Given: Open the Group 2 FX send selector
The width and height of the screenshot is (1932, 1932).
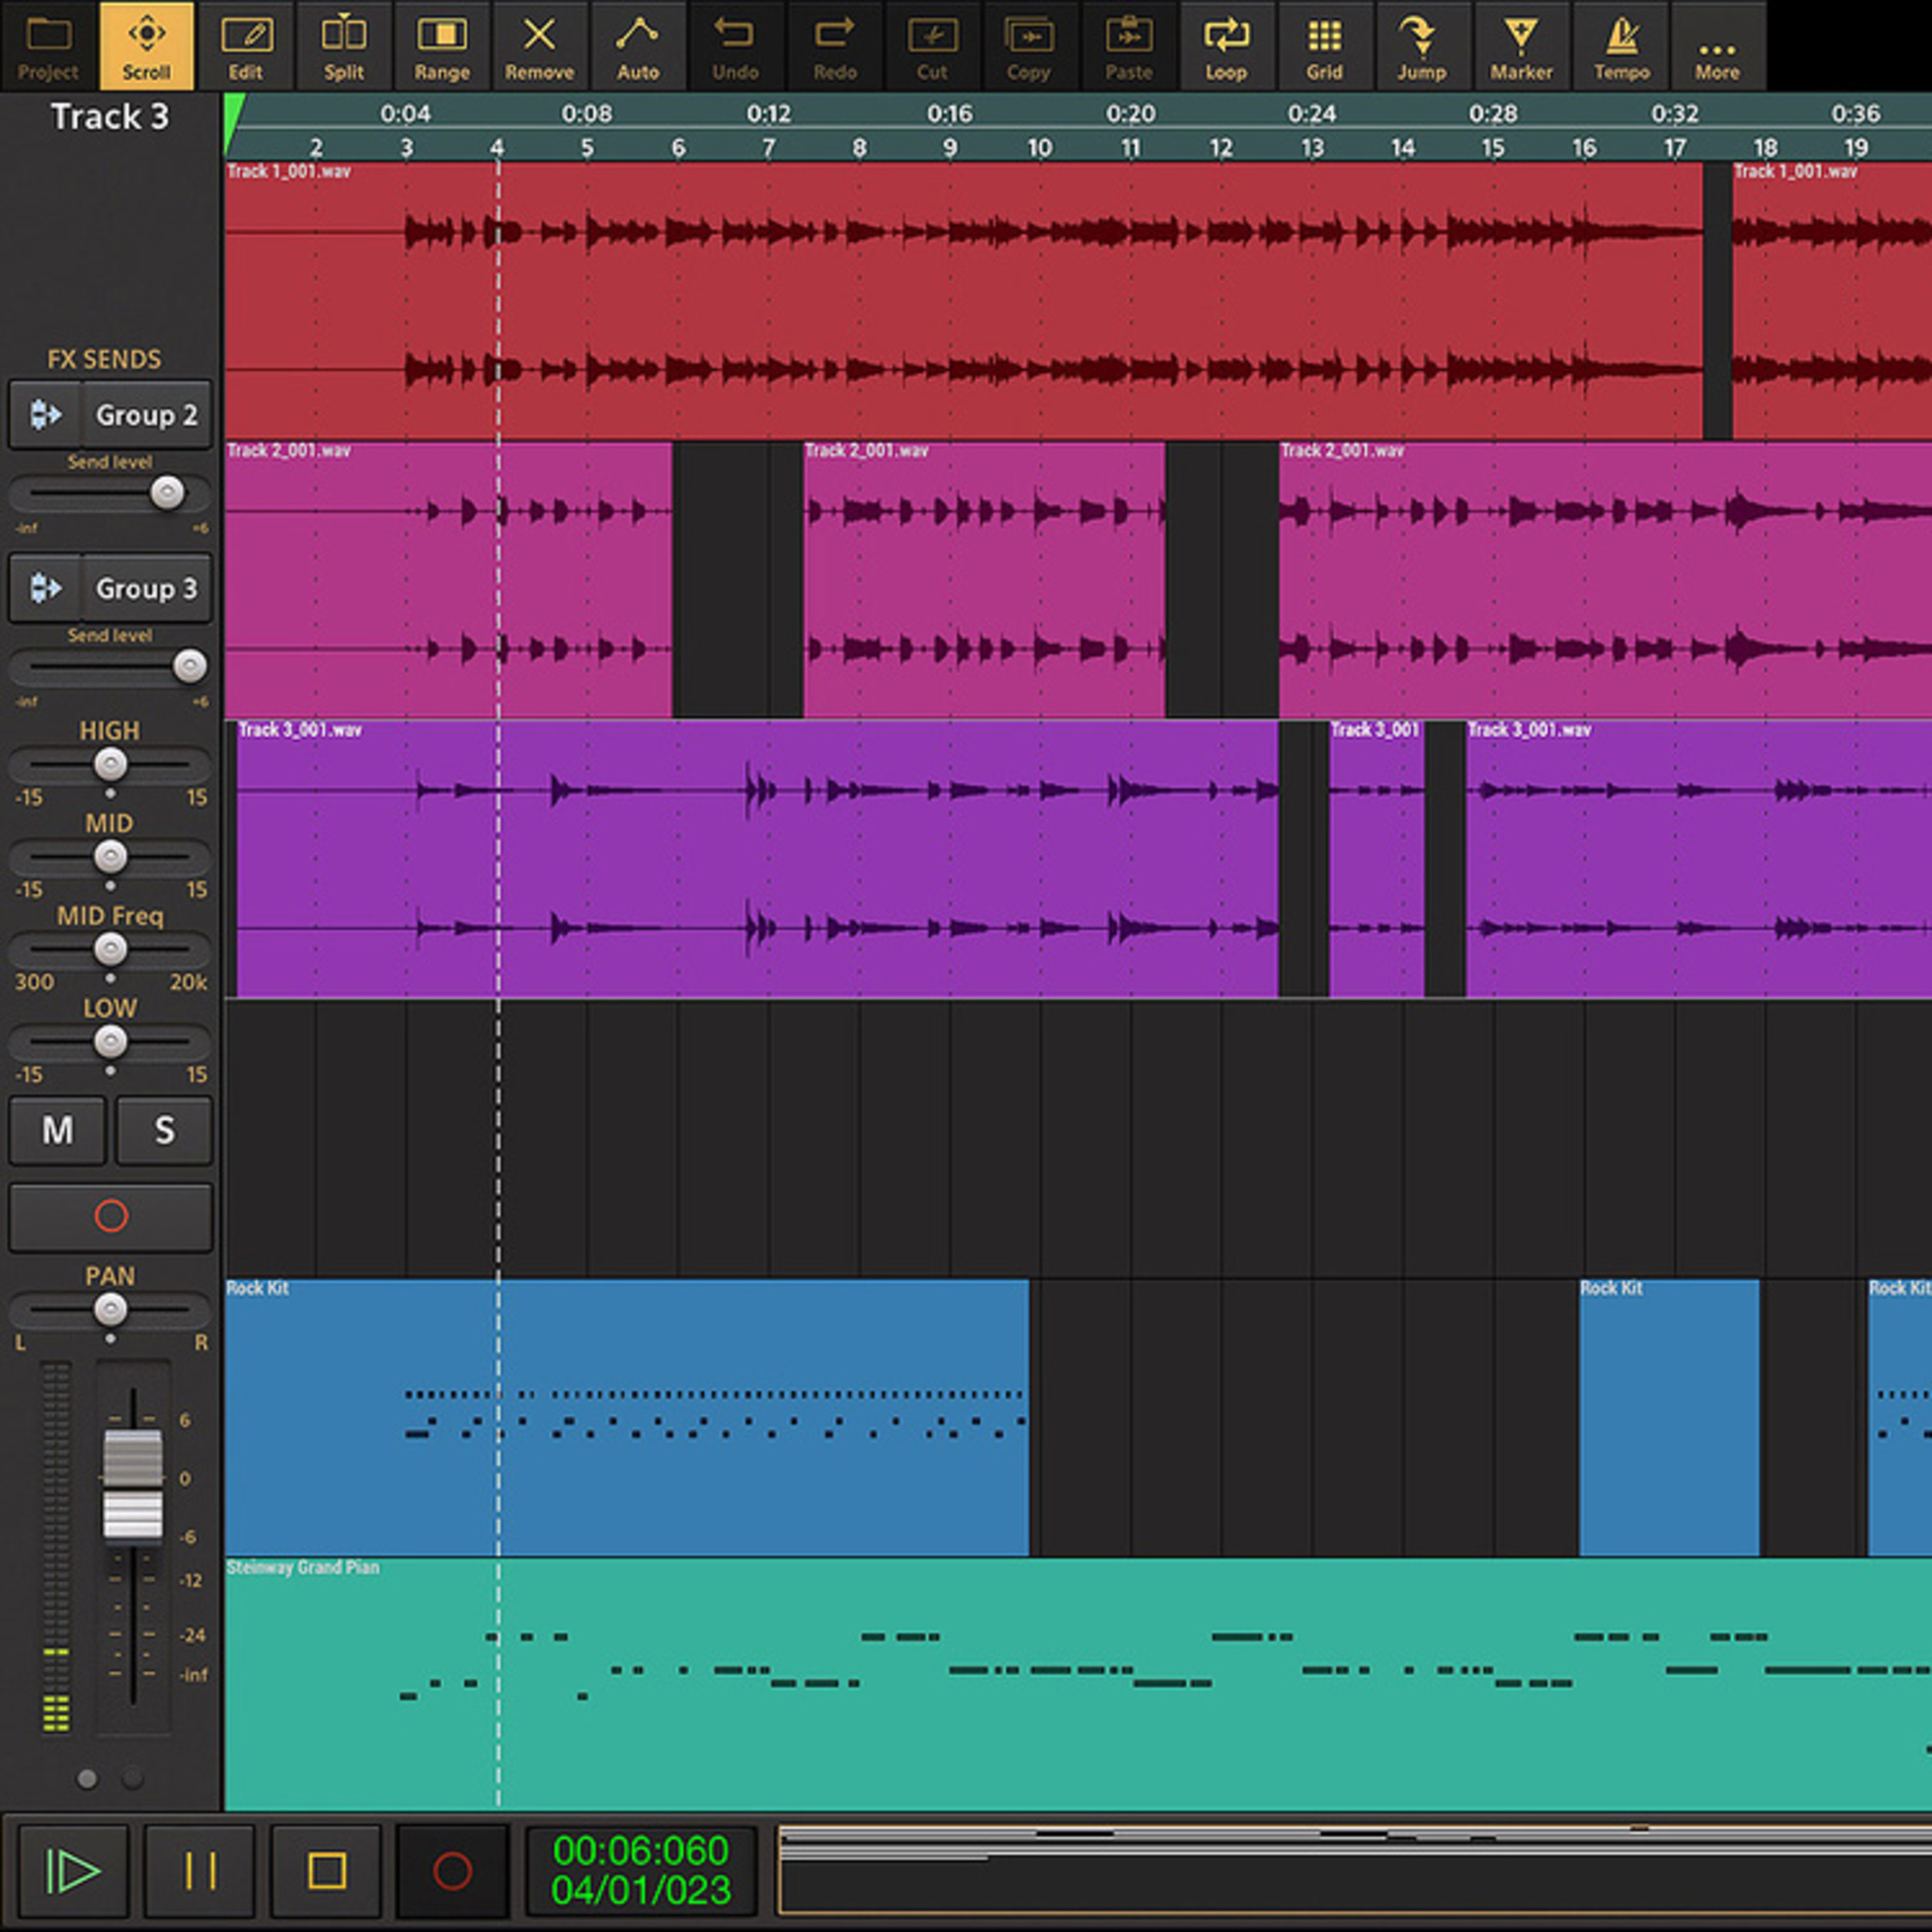Looking at the screenshot, I should 147,414.
